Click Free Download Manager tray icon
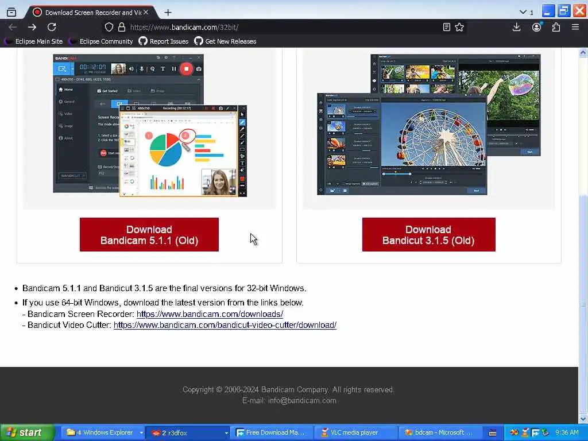Image resolution: width=588 pixels, height=441 pixels. 535,433
